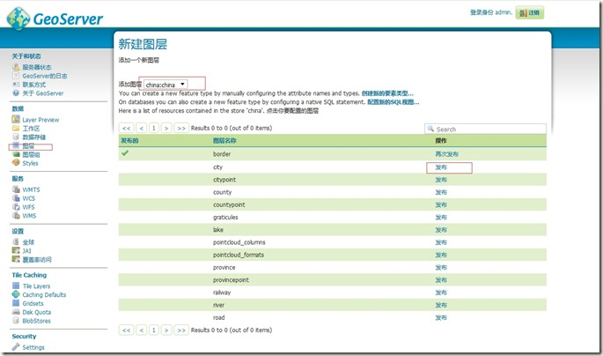Screen dimensions: 603x356
Task: Go to first page in top pager
Action: click(x=127, y=128)
